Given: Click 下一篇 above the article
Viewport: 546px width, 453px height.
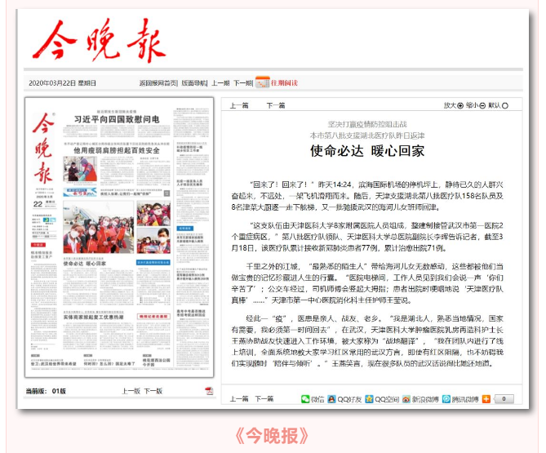Looking at the screenshot, I should [276, 105].
